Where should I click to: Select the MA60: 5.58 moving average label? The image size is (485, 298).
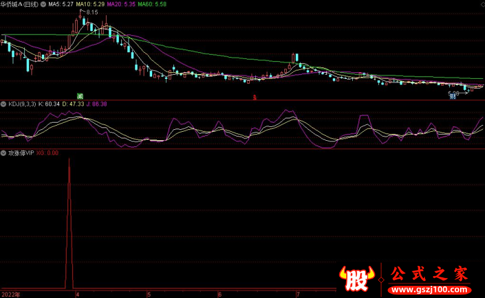[x=152, y=4]
